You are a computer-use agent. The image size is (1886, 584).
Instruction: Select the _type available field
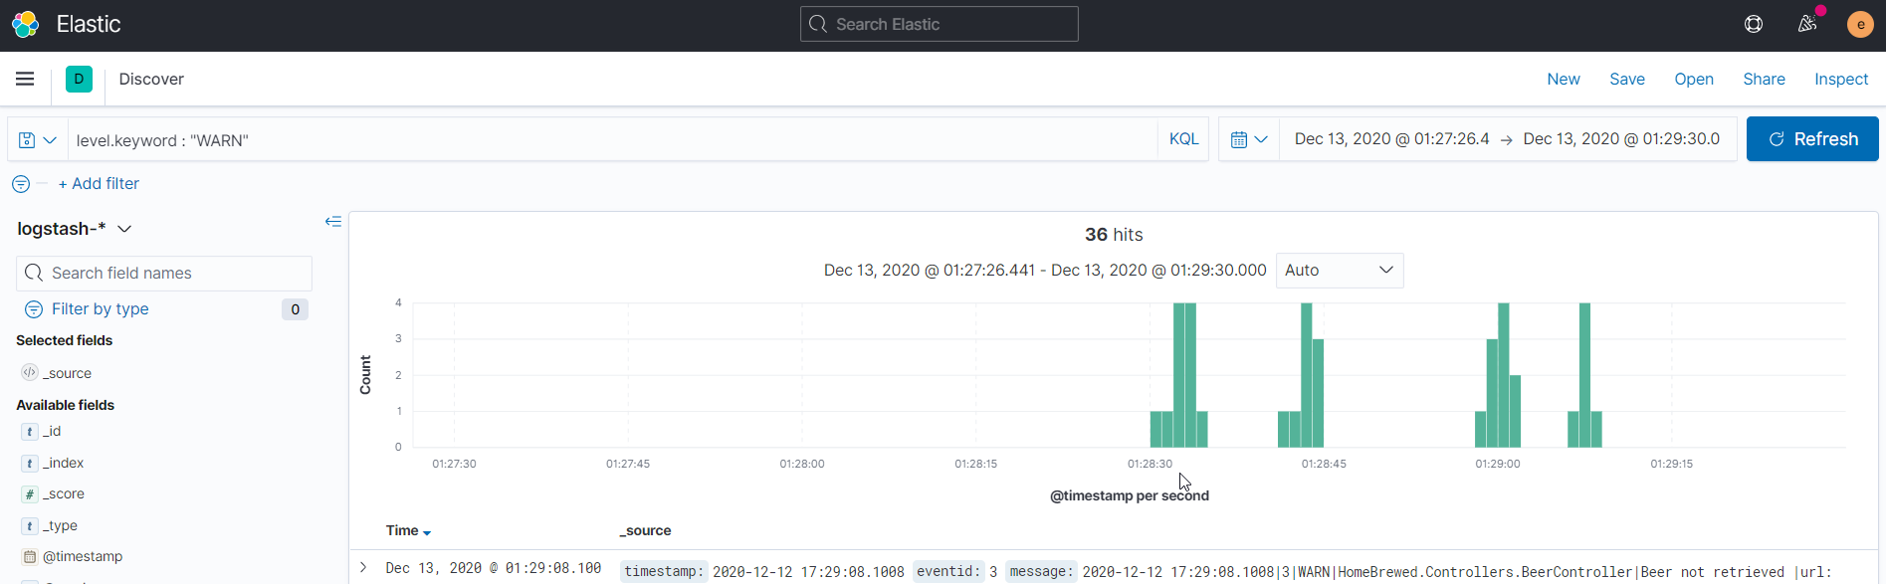pyautogui.click(x=60, y=526)
